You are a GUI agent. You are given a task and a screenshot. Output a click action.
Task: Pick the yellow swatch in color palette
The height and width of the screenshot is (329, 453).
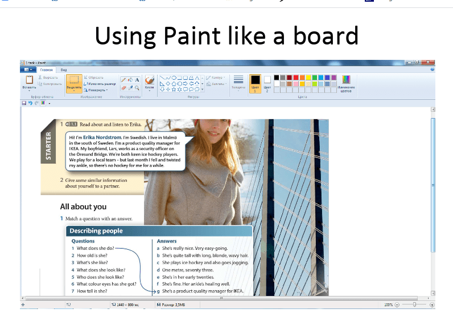click(309, 78)
